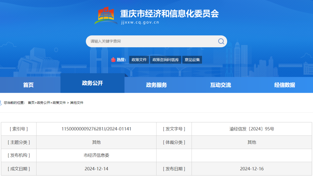Click the 首页 breadcrumb link
The width and height of the screenshot is (313, 177).
pos(31,103)
